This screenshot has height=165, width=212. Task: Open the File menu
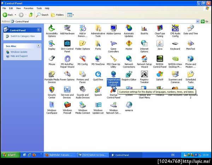click(4, 8)
